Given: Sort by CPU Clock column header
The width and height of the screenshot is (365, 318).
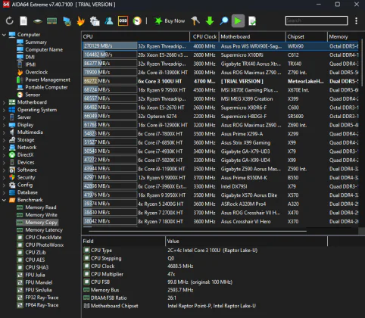Looking at the screenshot, I should click(x=204, y=36).
